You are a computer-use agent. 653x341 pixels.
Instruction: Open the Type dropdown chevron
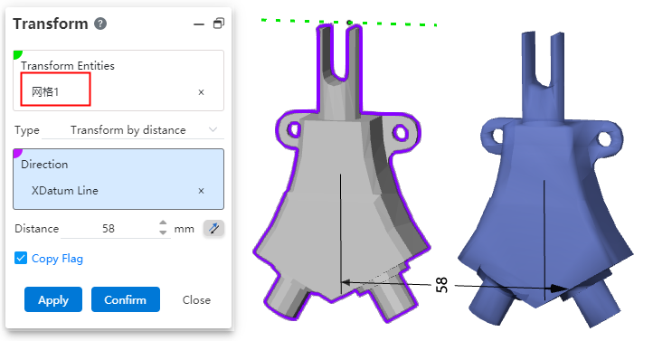[x=213, y=130]
